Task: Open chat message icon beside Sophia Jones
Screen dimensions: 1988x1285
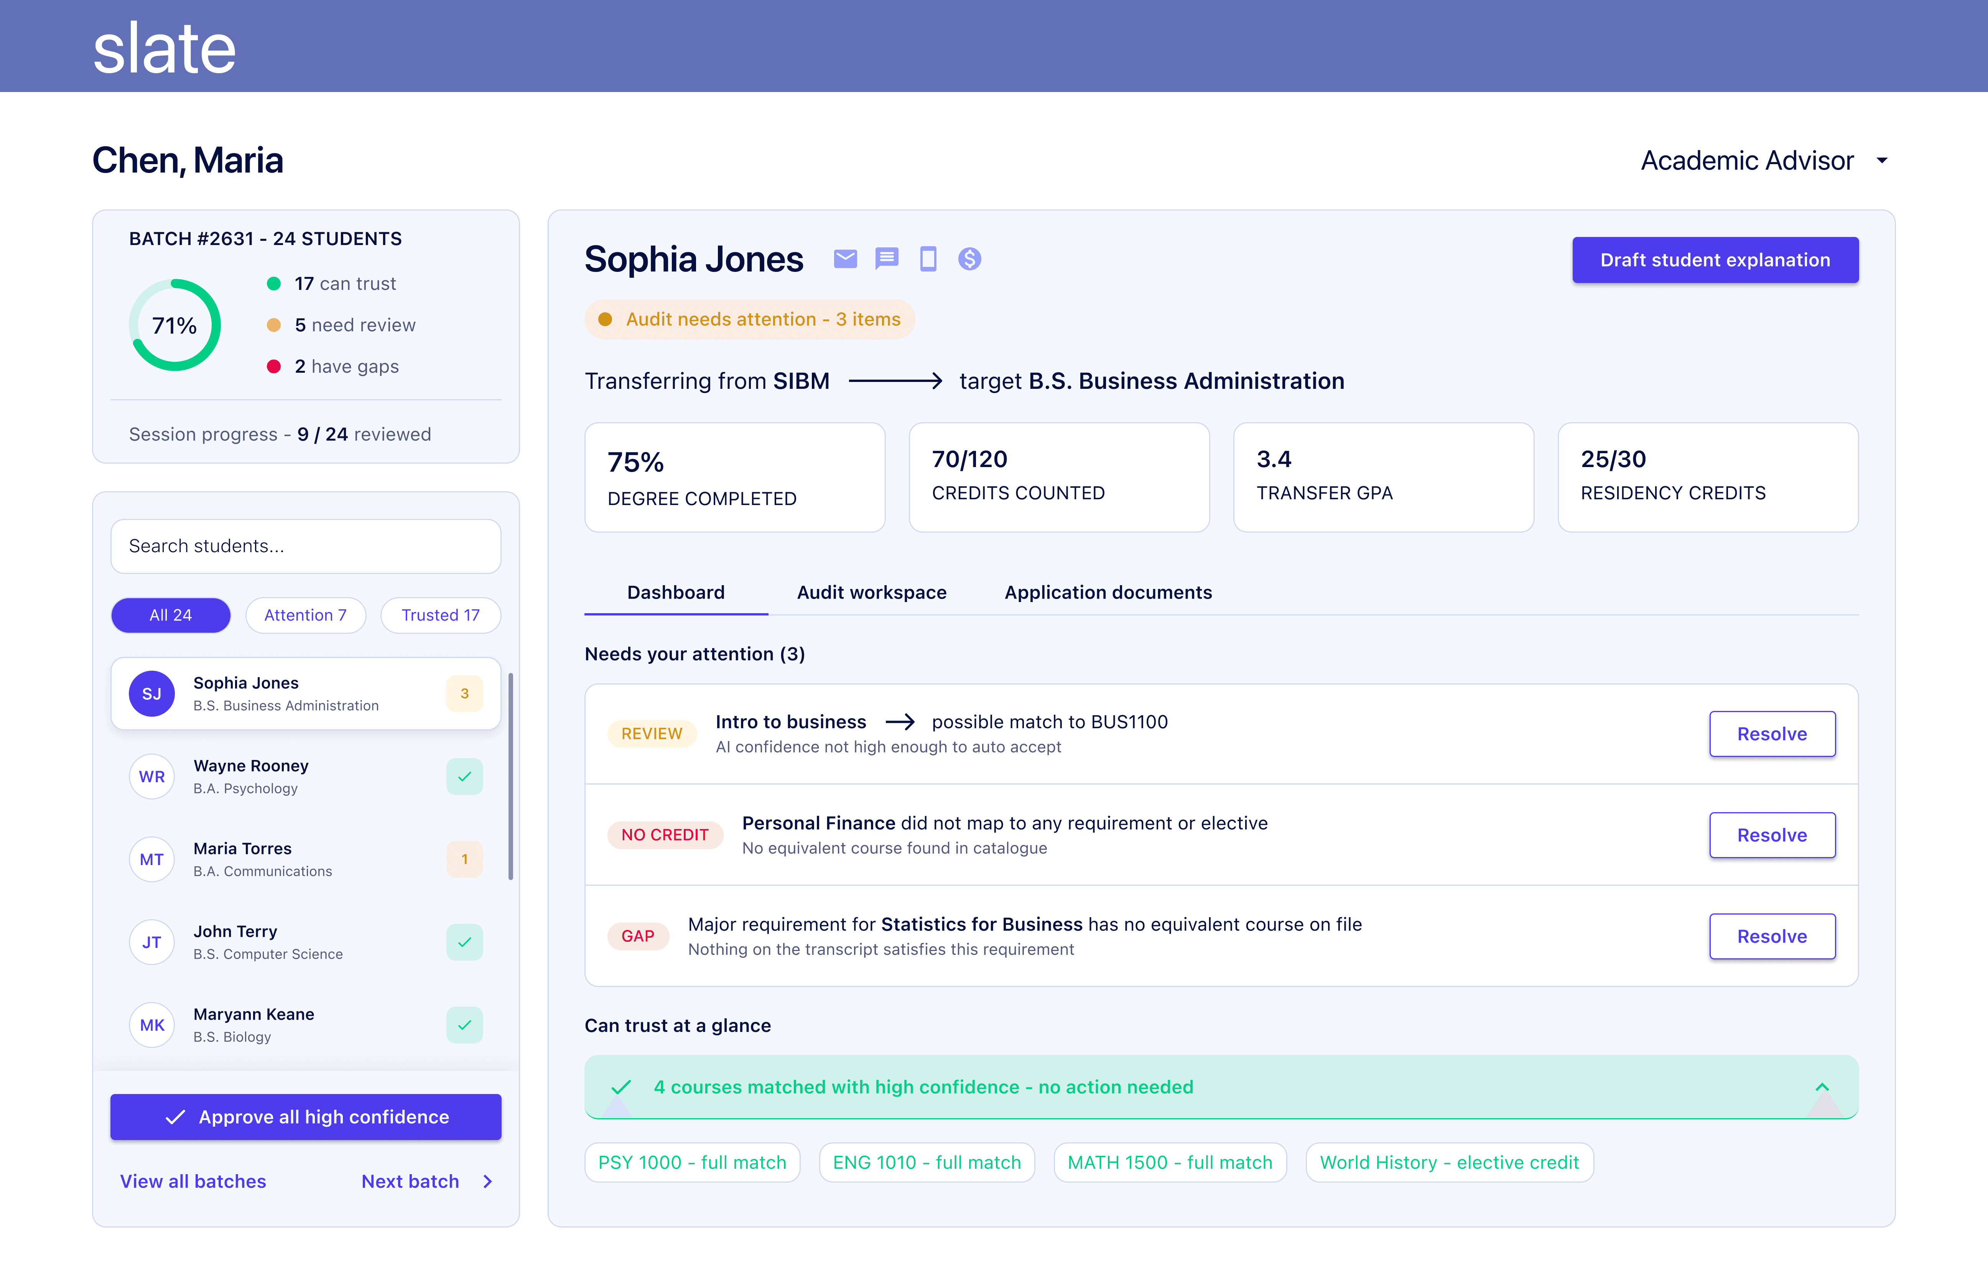Action: point(886,260)
